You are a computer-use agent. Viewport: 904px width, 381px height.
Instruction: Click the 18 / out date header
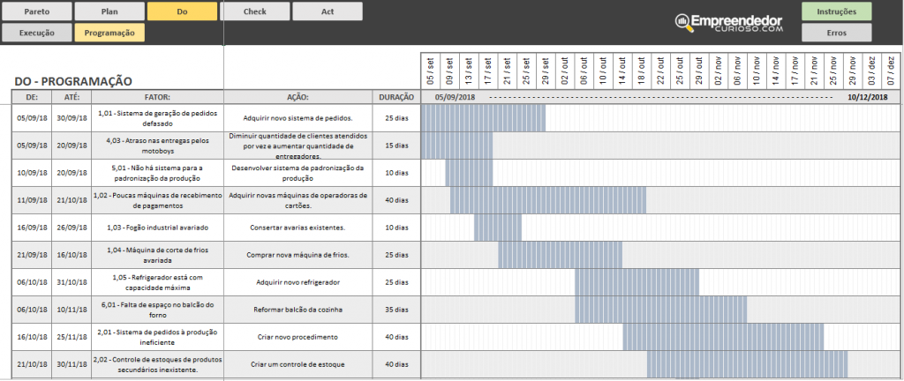click(x=641, y=71)
